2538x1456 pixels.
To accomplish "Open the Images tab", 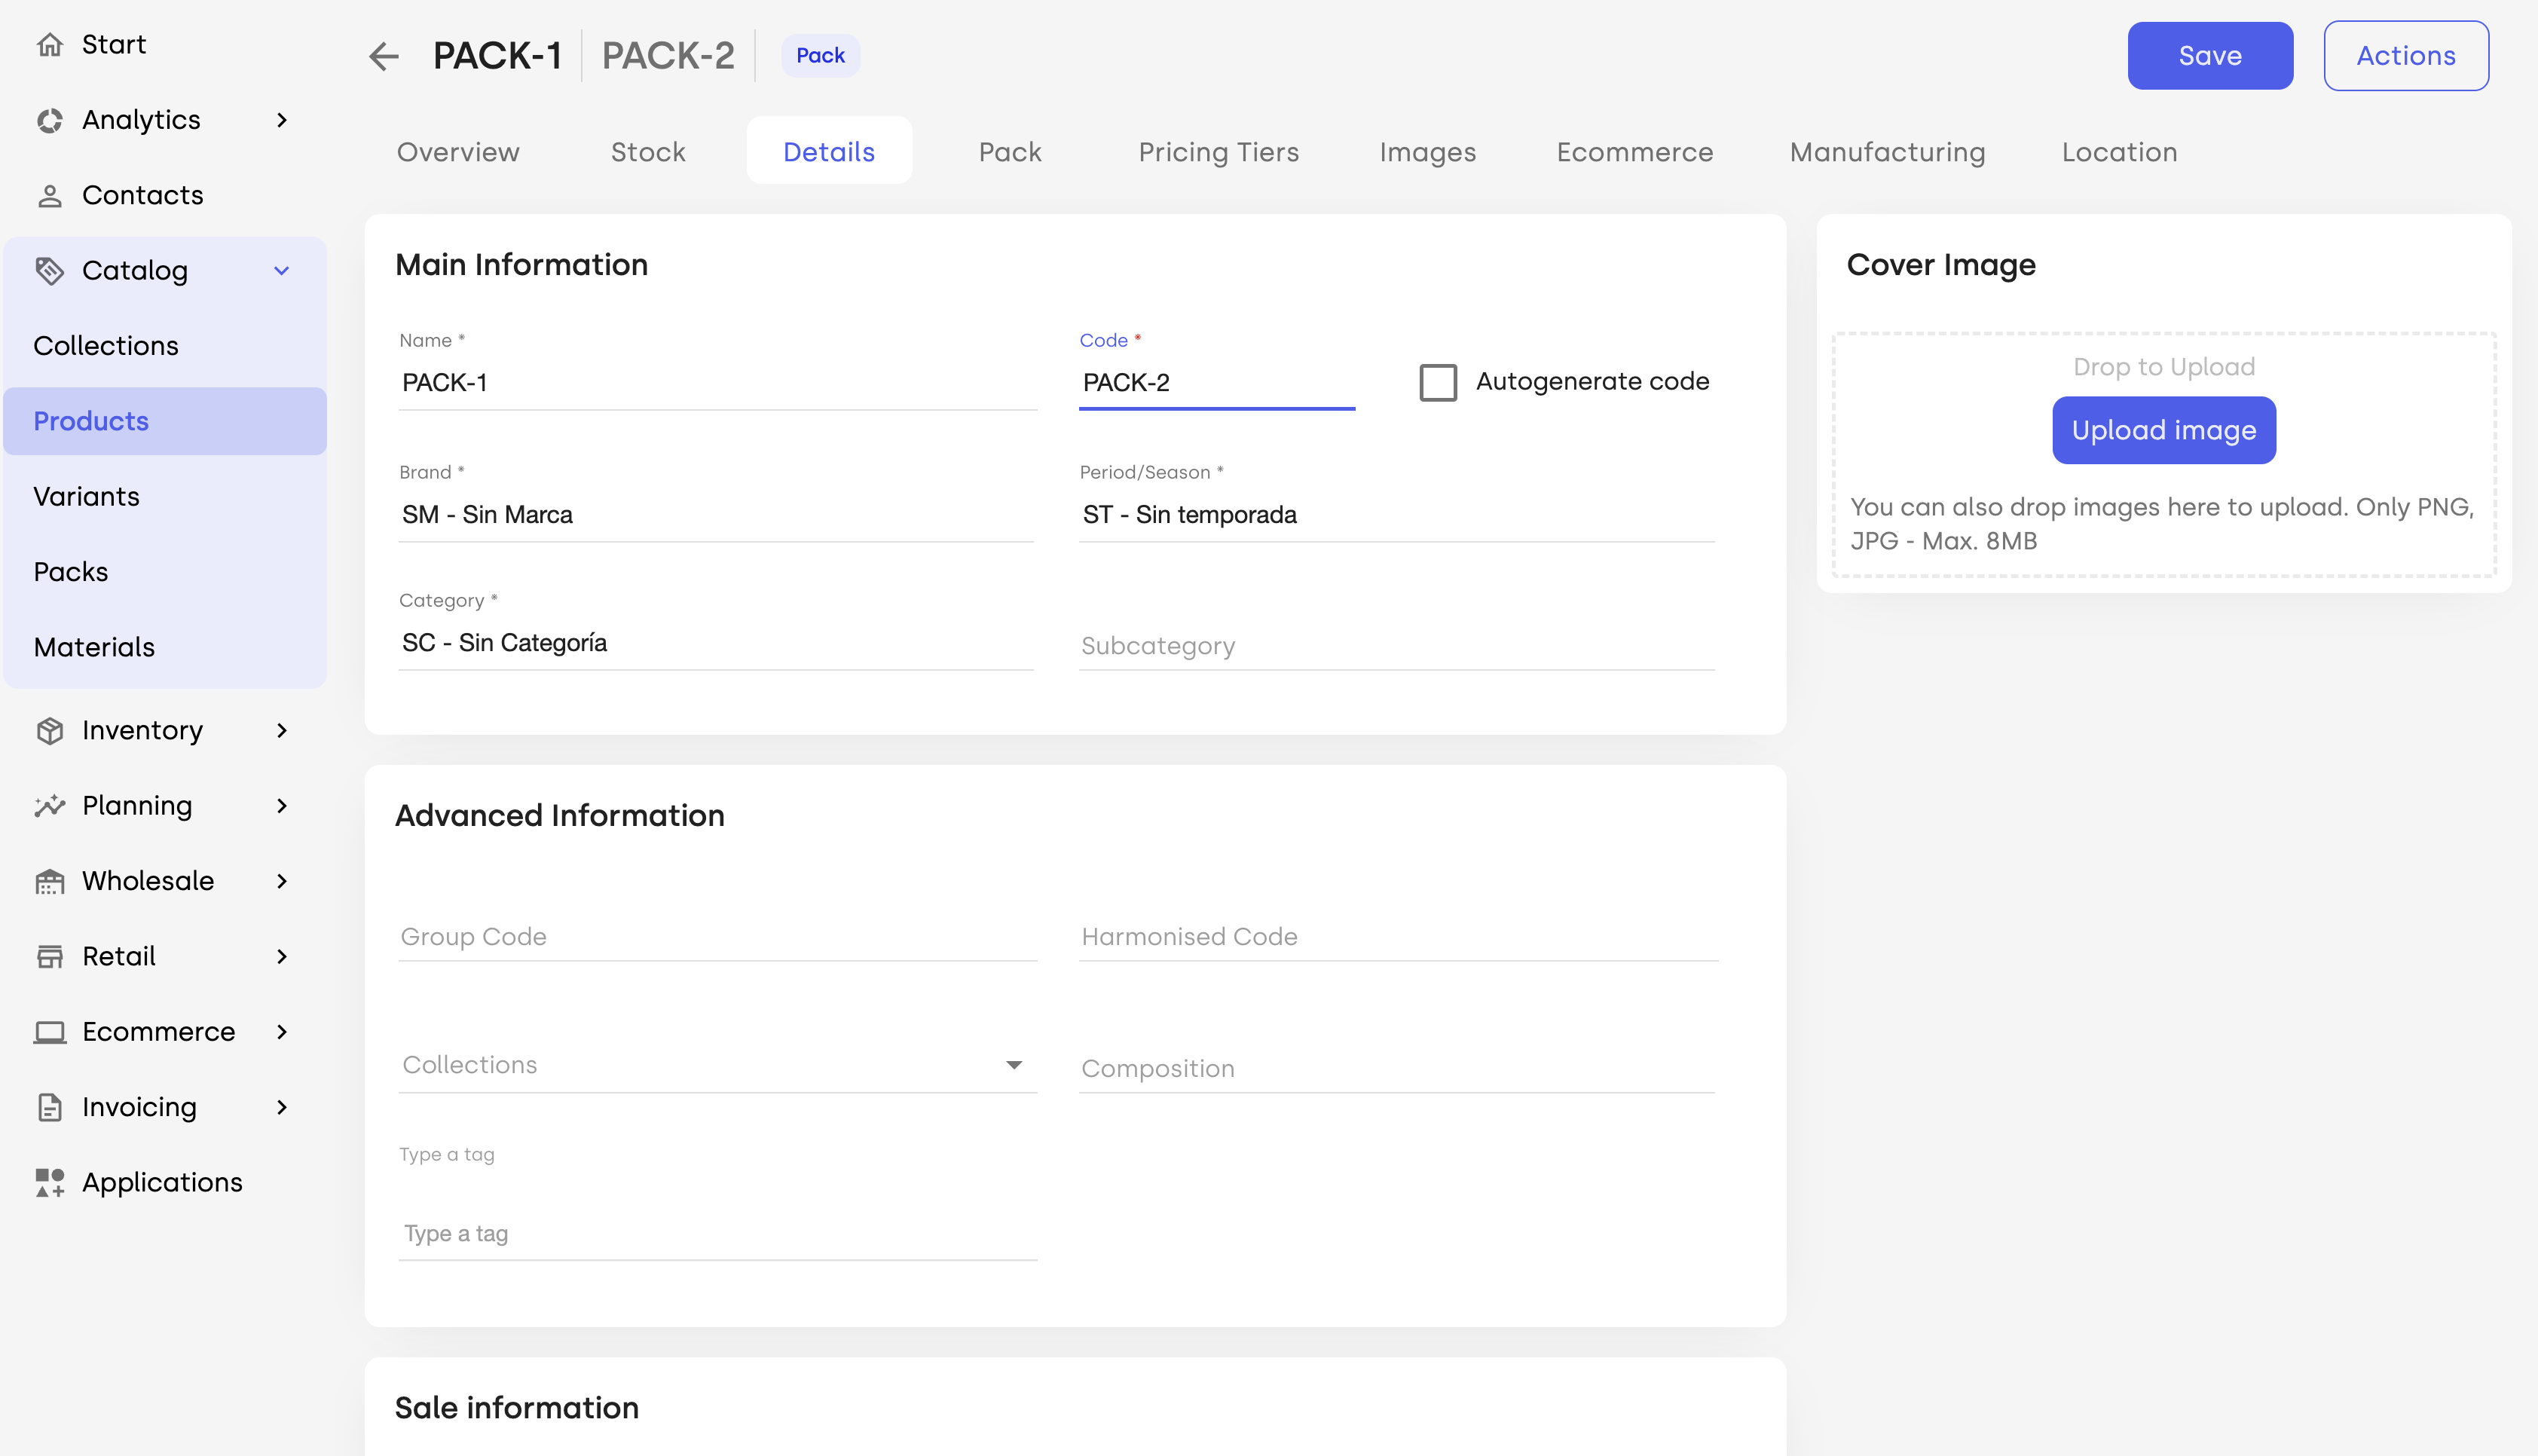I will pyautogui.click(x=1427, y=151).
